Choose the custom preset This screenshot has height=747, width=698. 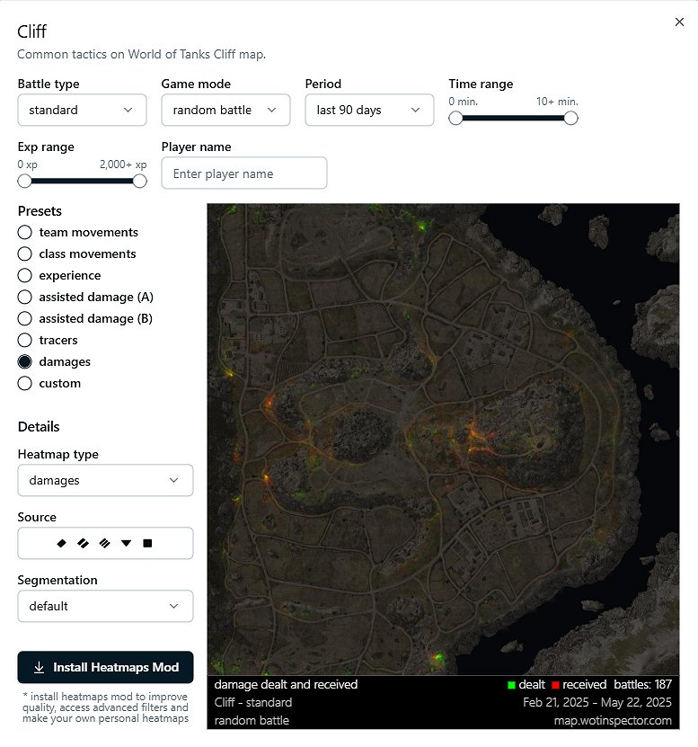click(49, 384)
